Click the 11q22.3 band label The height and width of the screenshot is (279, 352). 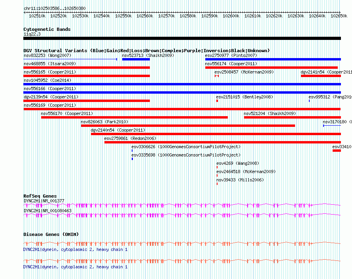(x=32, y=34)
